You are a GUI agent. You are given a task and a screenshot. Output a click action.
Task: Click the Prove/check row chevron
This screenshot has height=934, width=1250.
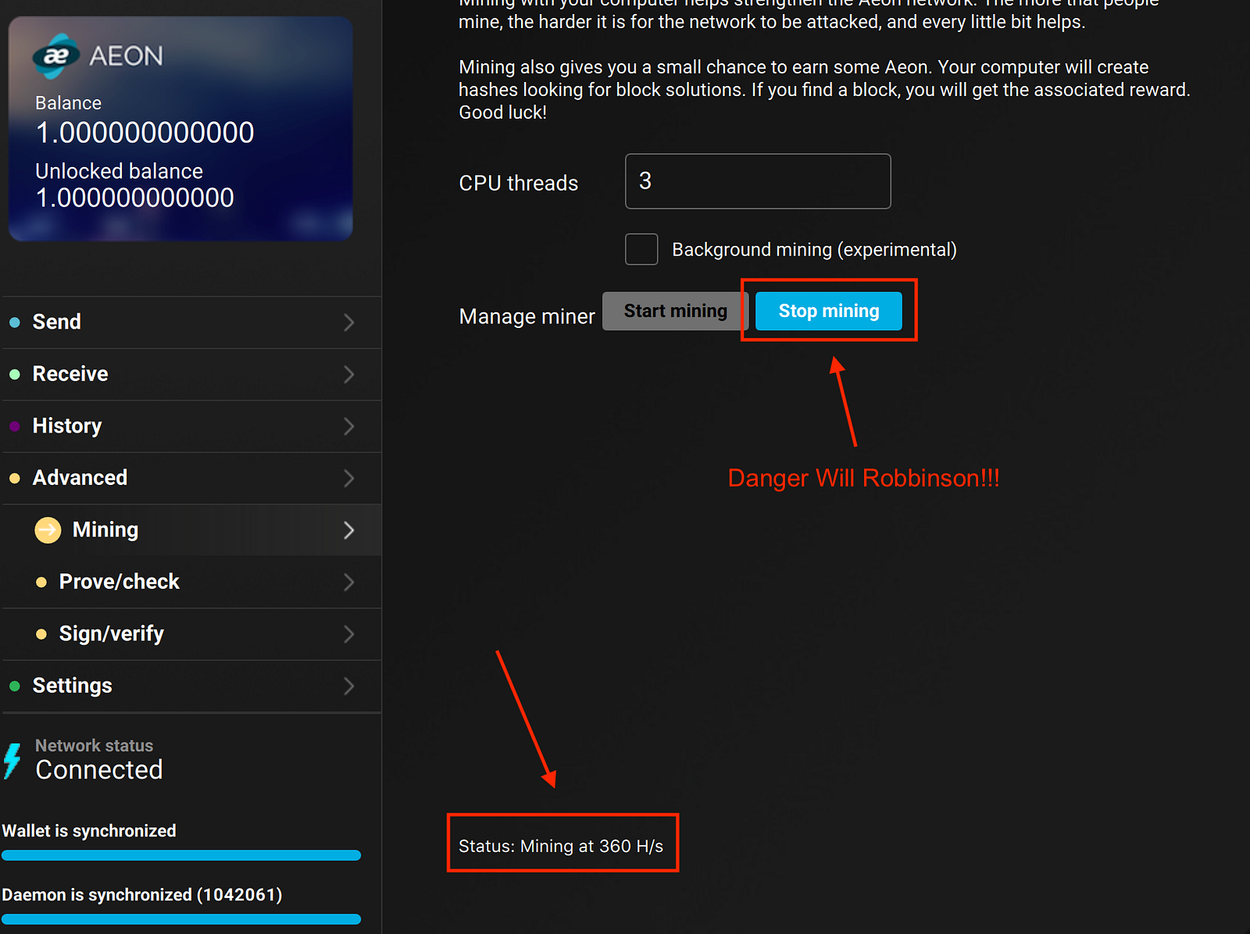(349, 582)
